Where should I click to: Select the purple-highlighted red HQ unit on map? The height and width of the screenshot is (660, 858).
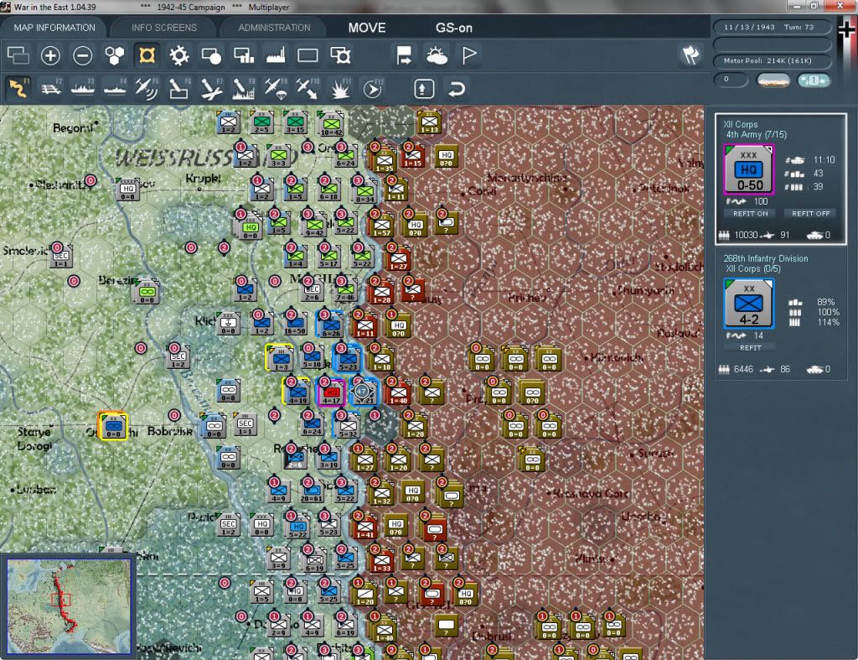pos(331,392)
